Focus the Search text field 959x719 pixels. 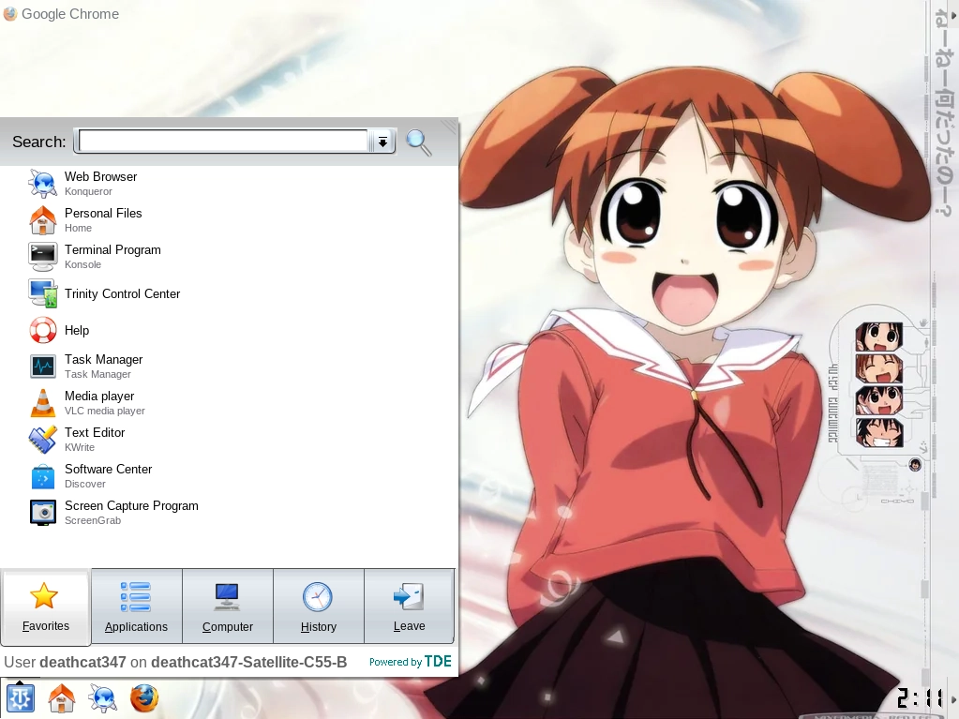pos(223,142)
